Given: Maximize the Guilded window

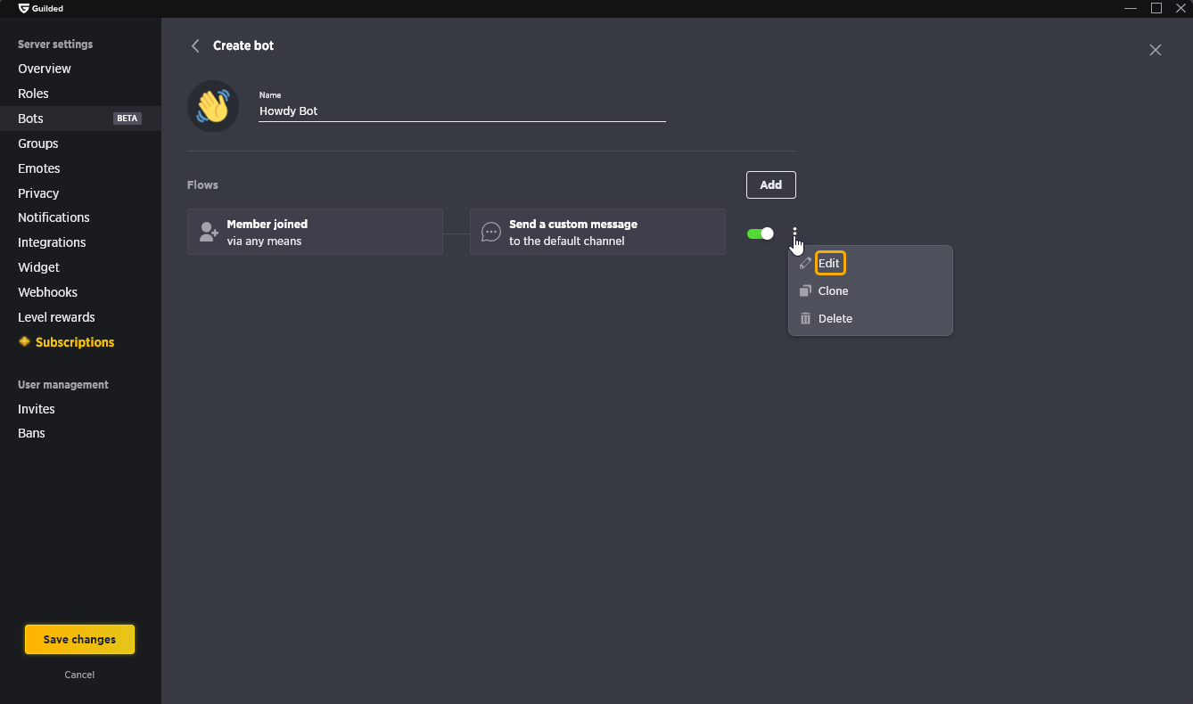Looking at the screenshot, I should [x=1156, y=8].
